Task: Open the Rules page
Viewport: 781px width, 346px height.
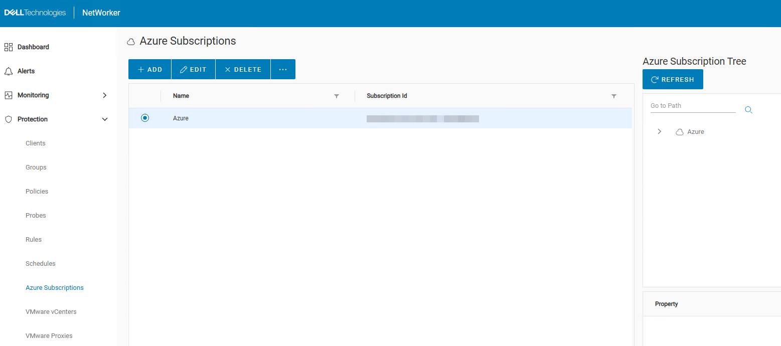Action: pos(34,240)
